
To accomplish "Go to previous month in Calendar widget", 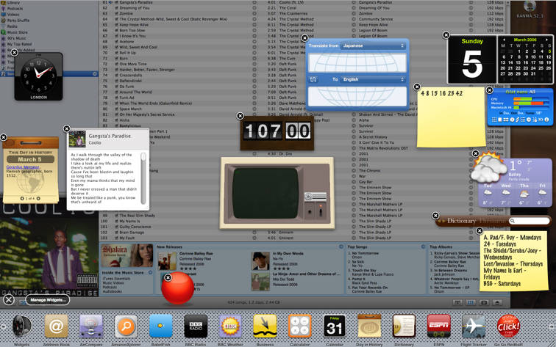I will point(504,40).
